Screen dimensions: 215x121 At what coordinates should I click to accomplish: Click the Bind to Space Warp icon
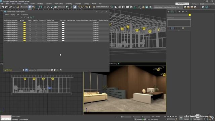(18, 7)
